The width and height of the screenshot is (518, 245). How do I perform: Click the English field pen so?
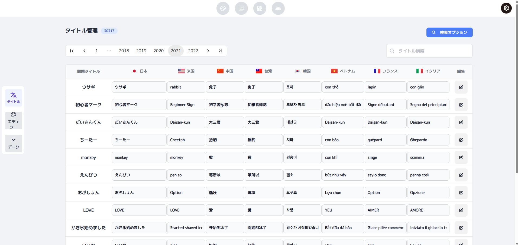186,175
